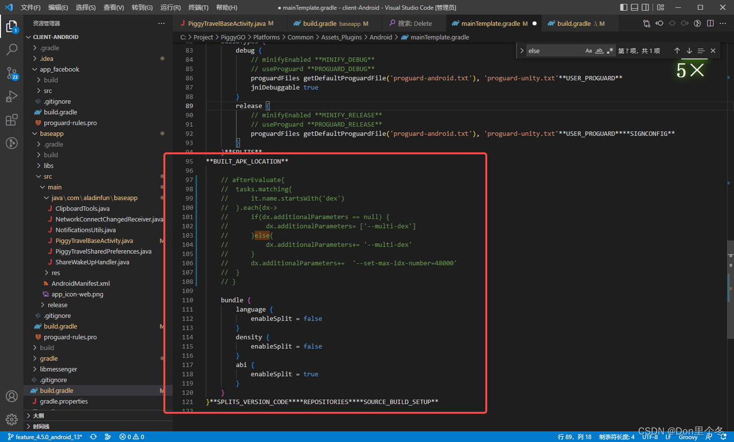Switch to PiggyTravelBaseActivity.java tab
The height and width of the screenshot is (442, 734).
click(227, 23)
